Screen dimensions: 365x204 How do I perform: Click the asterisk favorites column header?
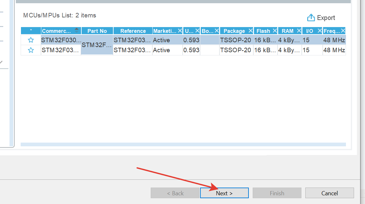[x=31, y=31]
